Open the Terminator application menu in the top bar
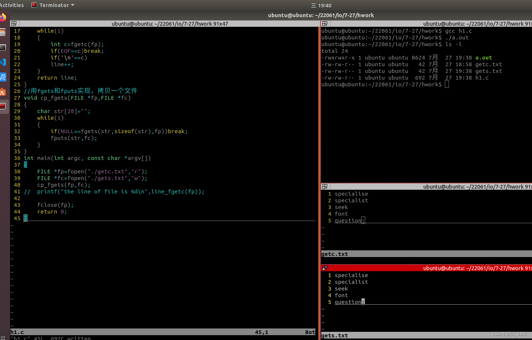 coord(52,5)
